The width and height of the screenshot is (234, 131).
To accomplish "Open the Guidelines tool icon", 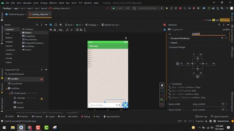I will (85, 30).
